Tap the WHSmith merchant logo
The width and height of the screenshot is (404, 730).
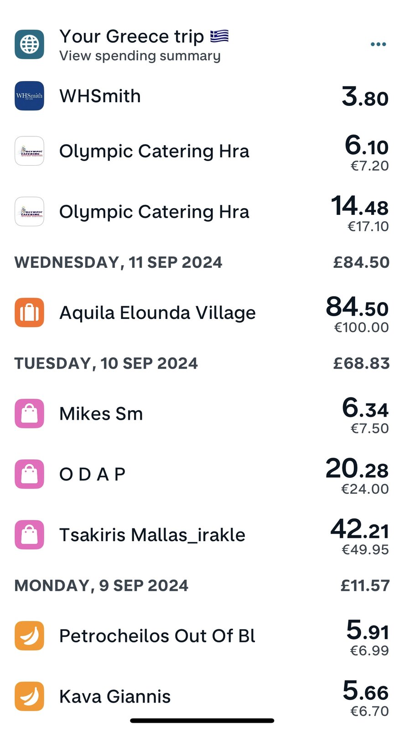[x=29, y=96]
